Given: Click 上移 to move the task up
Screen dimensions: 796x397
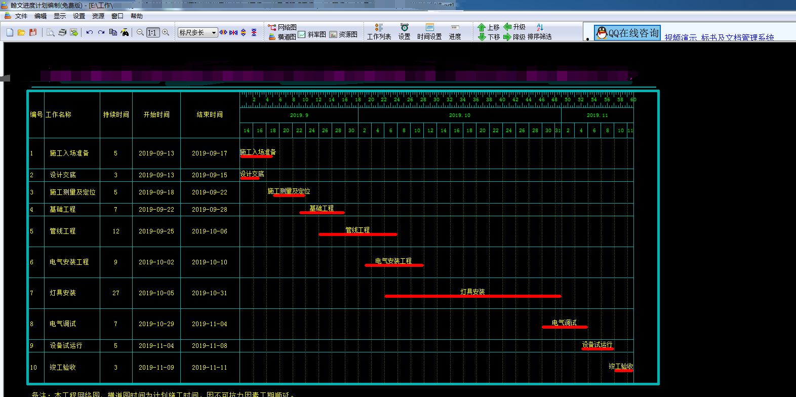Looking at the screenshot, I should click(x=489, y=27).
